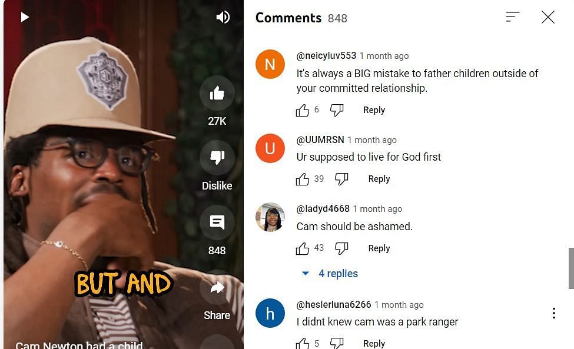574x349 pixels.
Task: Like the Short with 27K likes
Action: pos(217,93)
